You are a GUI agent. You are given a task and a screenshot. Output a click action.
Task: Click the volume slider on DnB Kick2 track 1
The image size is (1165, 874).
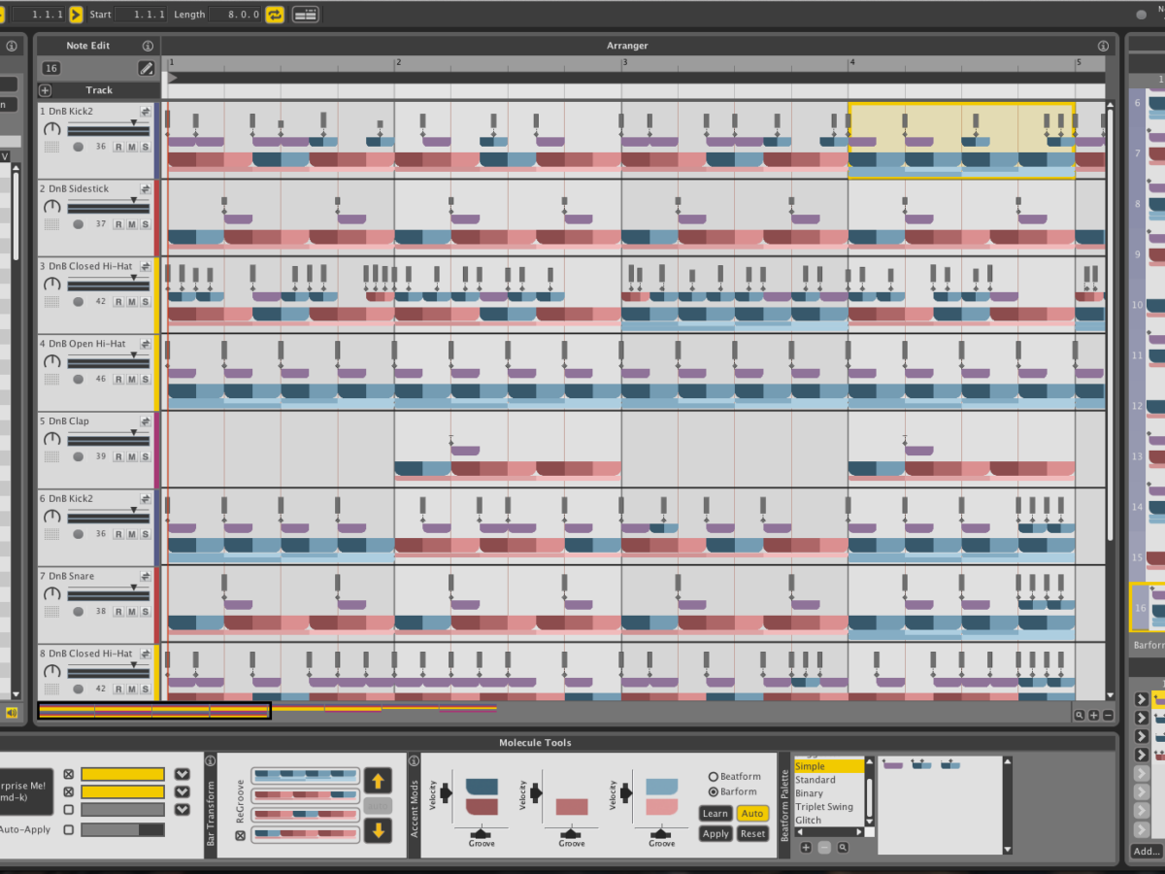[x=107, y=130]
